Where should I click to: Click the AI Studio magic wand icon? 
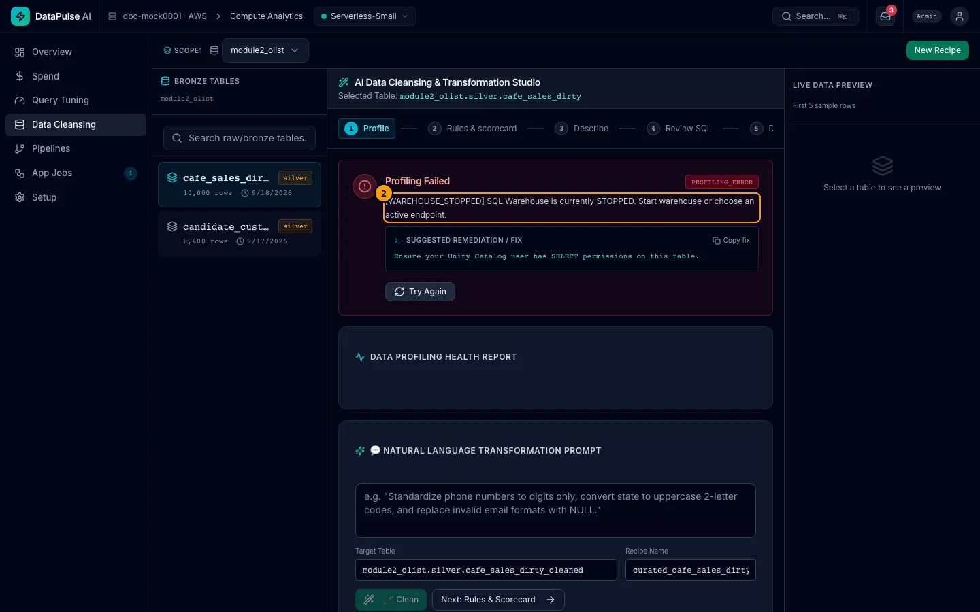(x=344, y=82)
